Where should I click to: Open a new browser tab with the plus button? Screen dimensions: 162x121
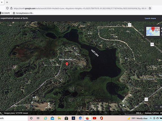click(x=7, y=2)
